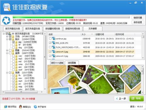This screenshot has height=110, width=146.
Task: Click the spinning scan status icon
Action: tap(6, 20)
